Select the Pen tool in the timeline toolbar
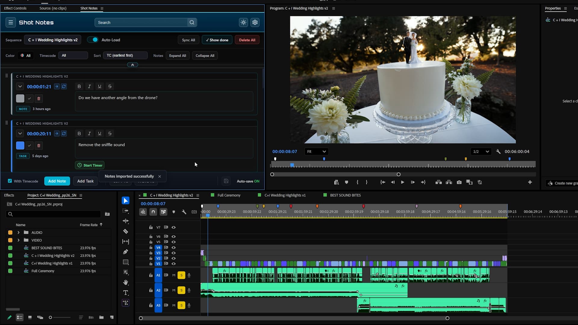Image resolution: width=578 pixels, height=325 pixels. click(126, 252)
